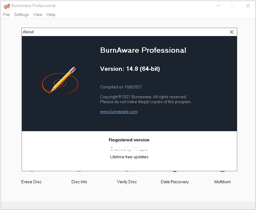The height and width of the screenshot is (210, 256).
Task: Select the Erase Disc tool
Action: coord(31,182)
